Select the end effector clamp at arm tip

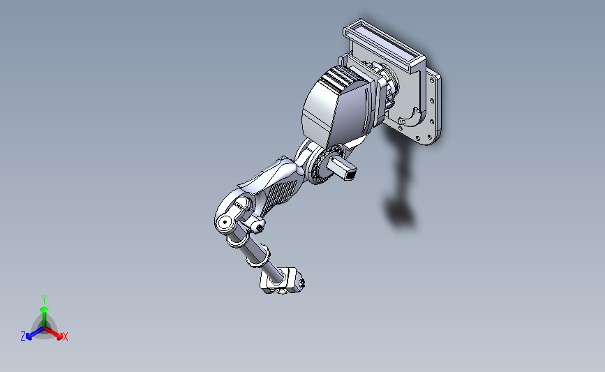click(283, 281)
